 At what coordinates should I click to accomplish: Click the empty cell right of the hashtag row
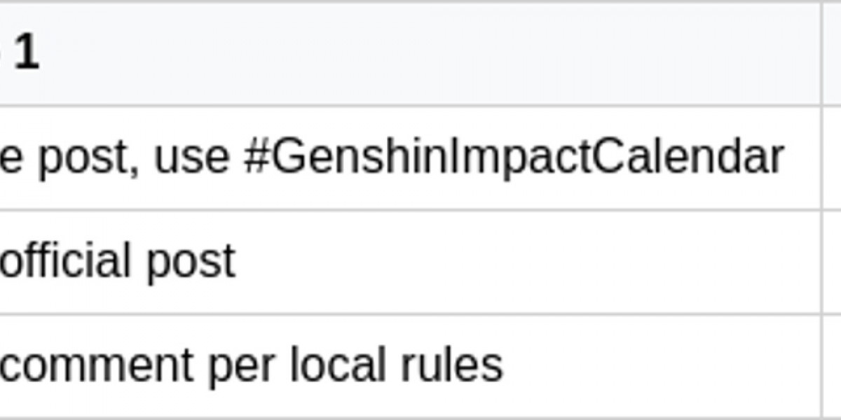[832, 157]
